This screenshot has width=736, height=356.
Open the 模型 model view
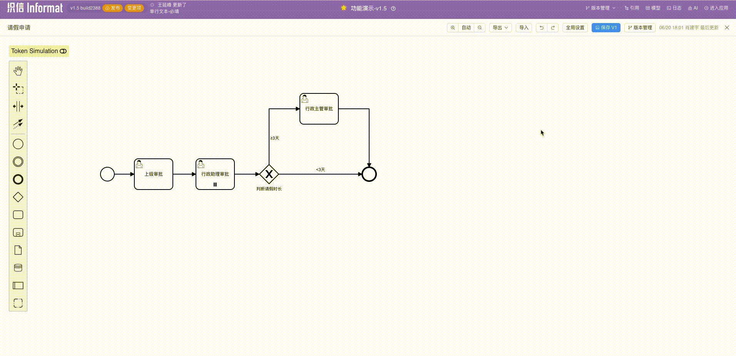tap(652, 8)
